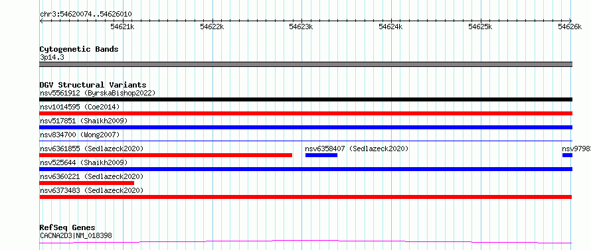Screen dimensions: 591x250
Task: Open the nsv517851 (Shaikh2009) blue bar
Action: pyautogui.click(x=305, y=127)
